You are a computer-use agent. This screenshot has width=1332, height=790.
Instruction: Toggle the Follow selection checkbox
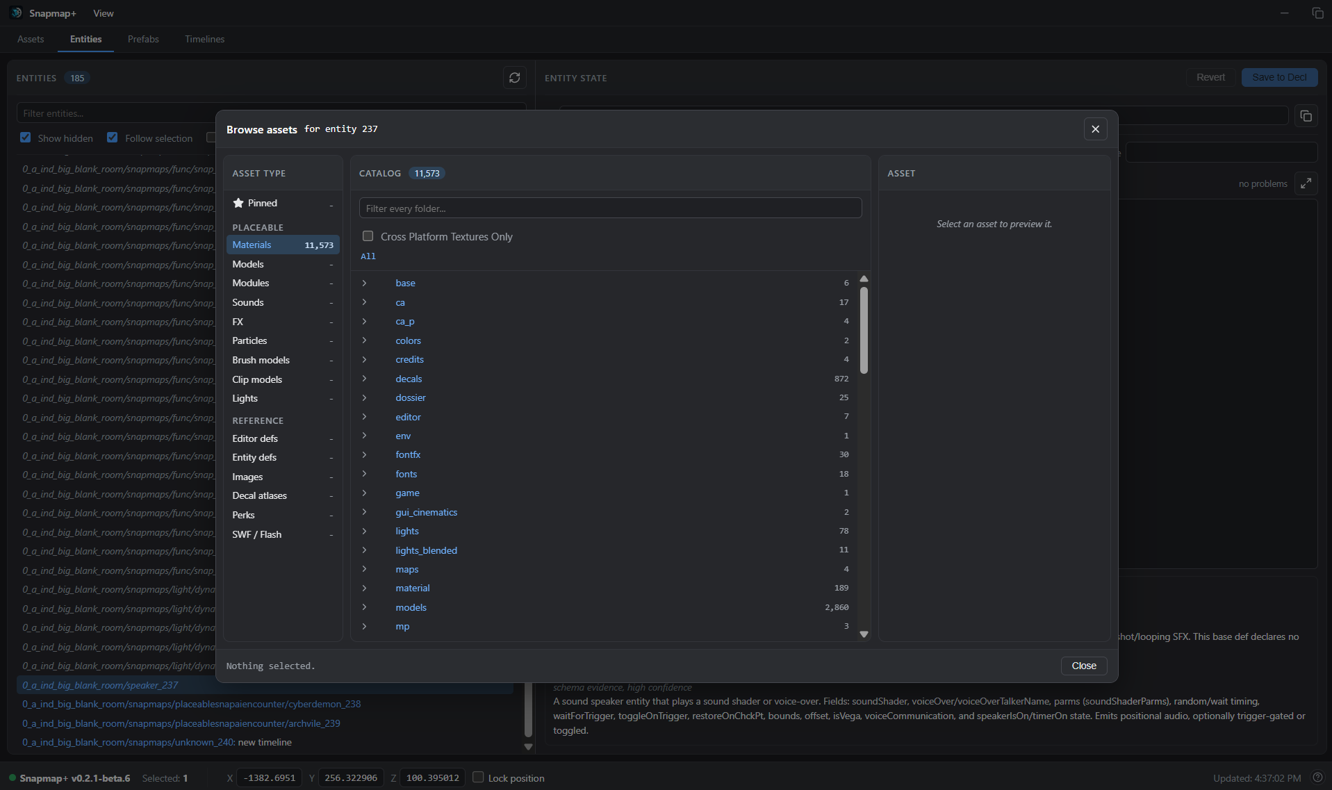112,138
